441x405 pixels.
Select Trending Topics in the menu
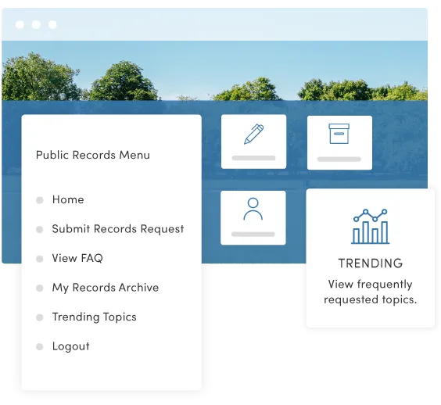[94, 317]
